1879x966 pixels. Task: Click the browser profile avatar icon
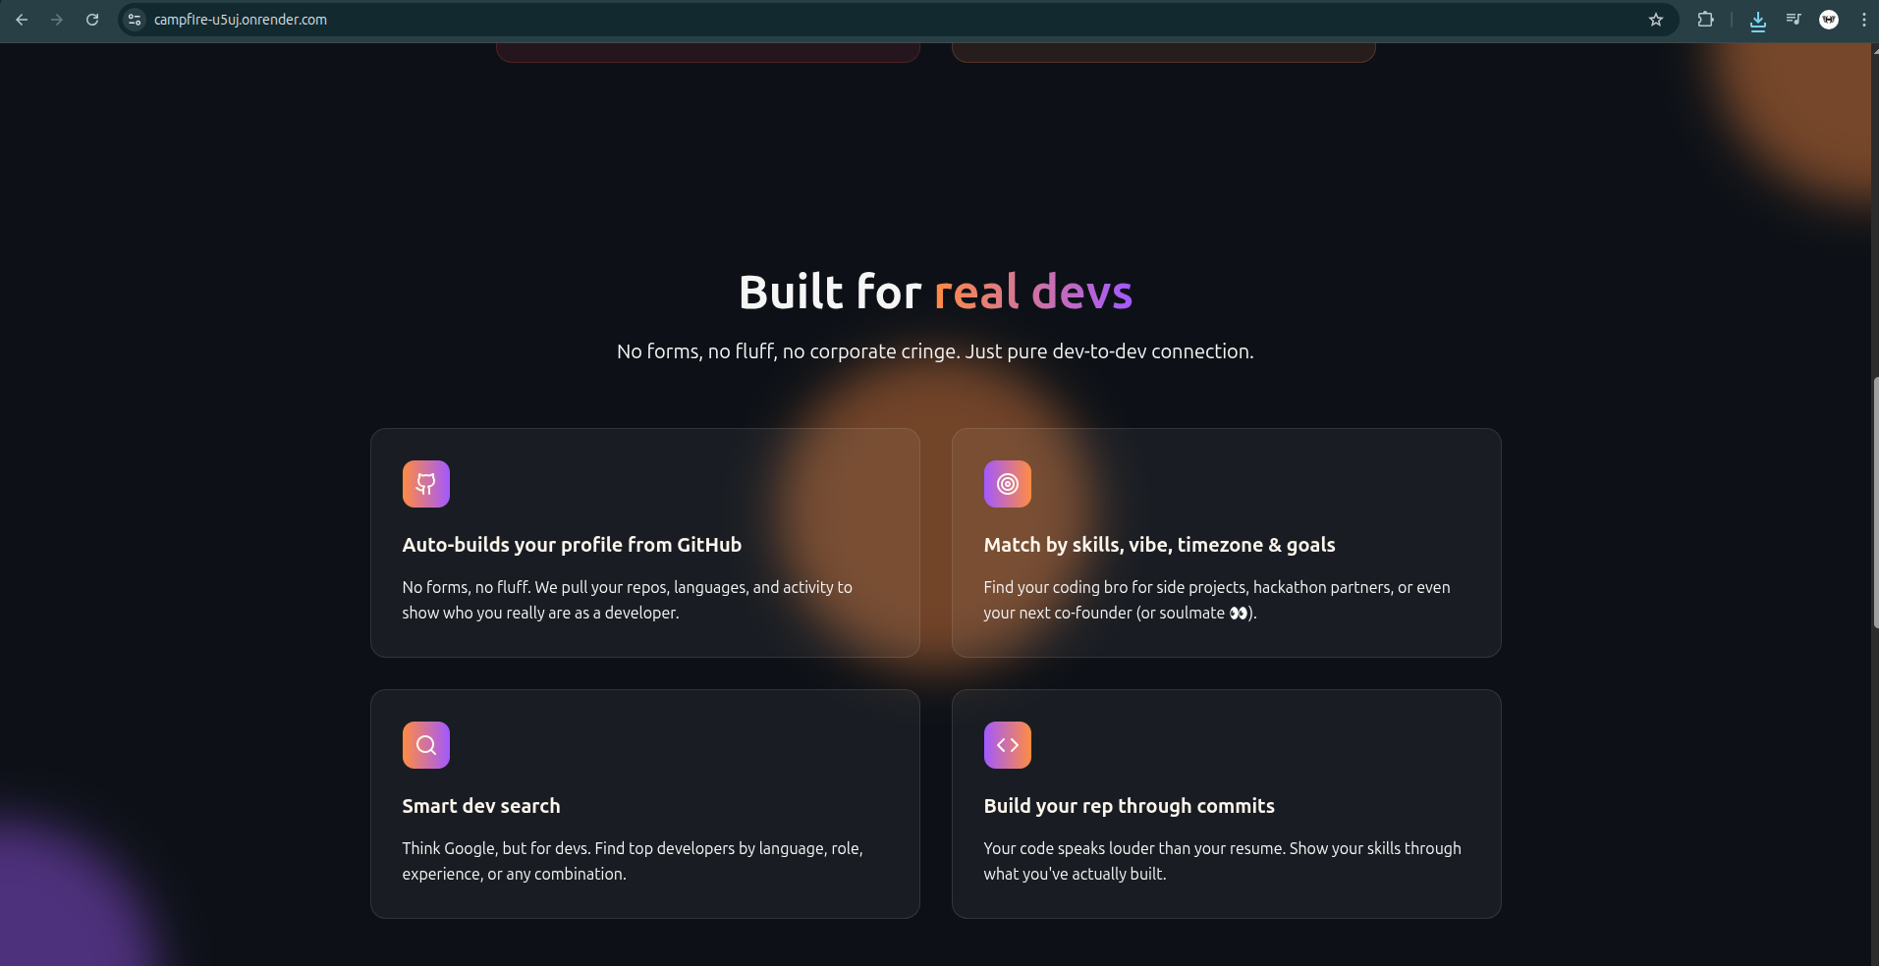[x=1828, y=20]
